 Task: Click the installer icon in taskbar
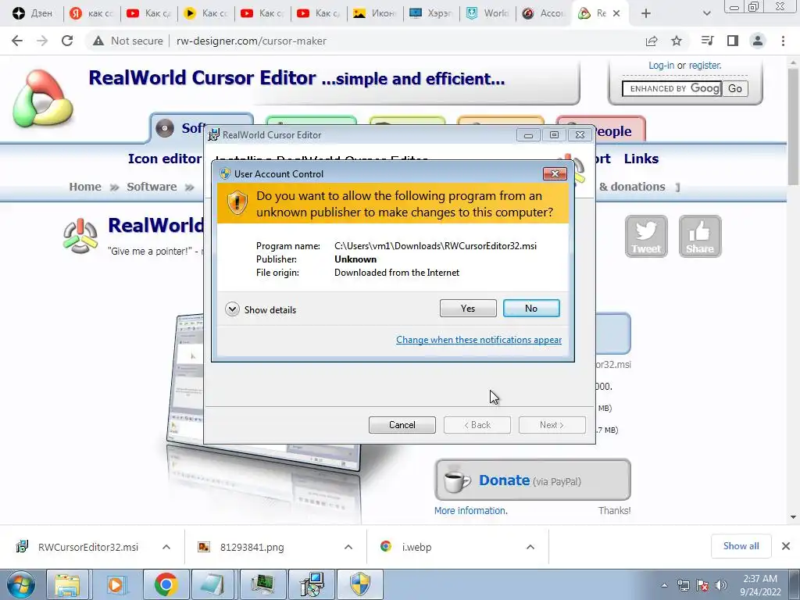point(312,584)
